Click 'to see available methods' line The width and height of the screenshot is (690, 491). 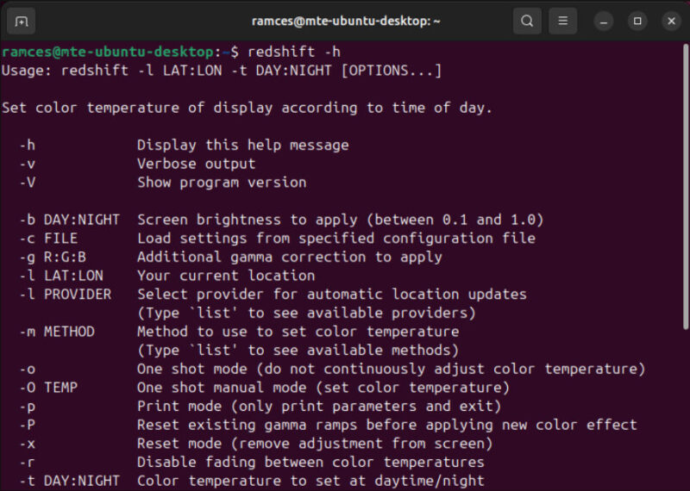click(298, 351)
